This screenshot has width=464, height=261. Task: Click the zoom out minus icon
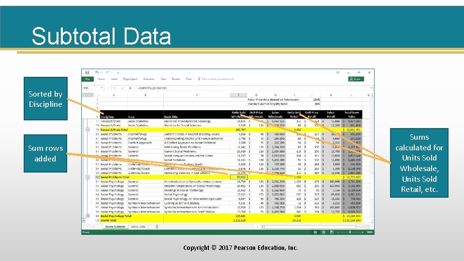[338, 232]
